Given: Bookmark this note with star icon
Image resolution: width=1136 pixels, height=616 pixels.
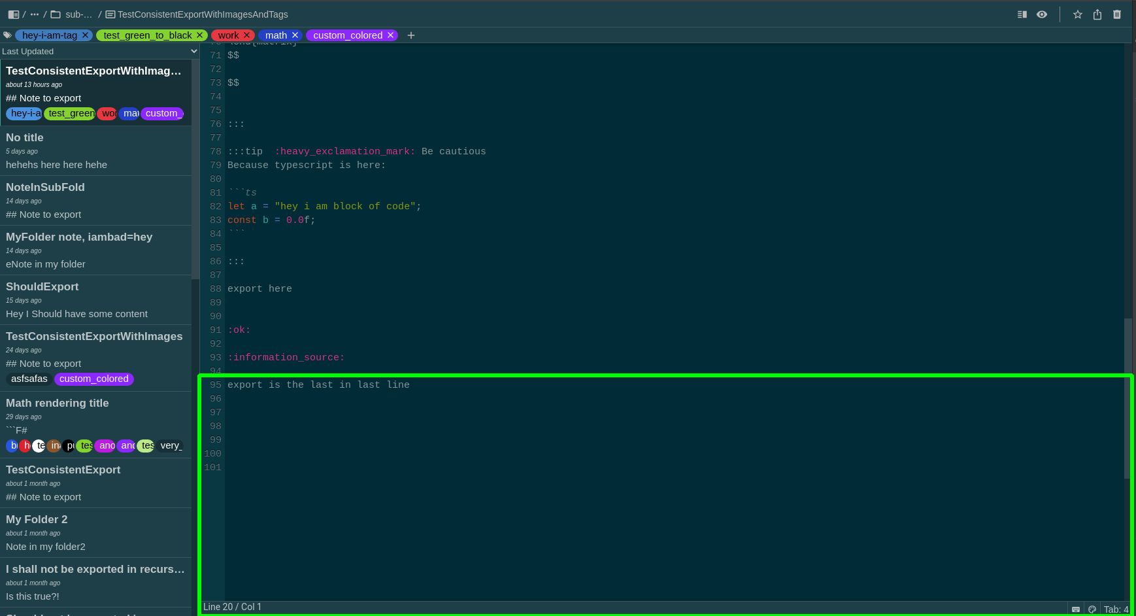Looking at the screenshot, I should [x=1078, y=14].
